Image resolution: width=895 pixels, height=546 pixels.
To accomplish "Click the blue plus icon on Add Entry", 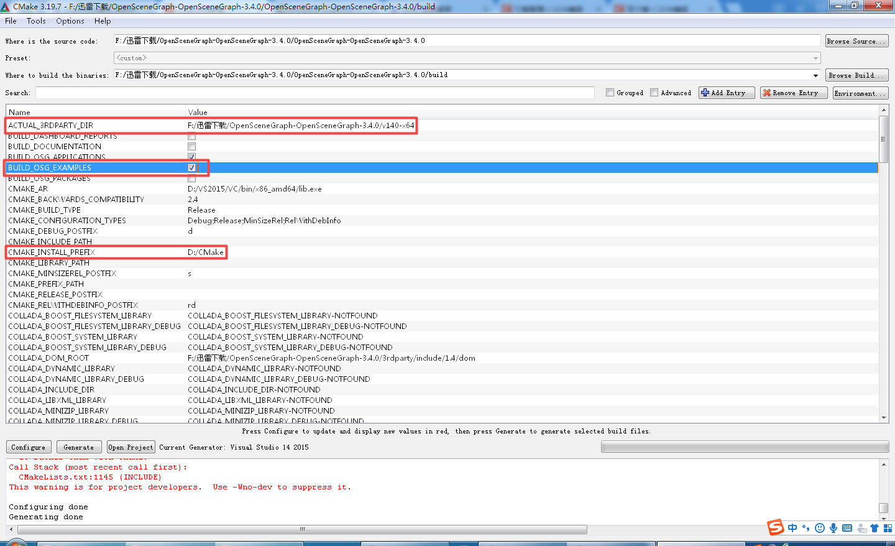I will point(705,93).
